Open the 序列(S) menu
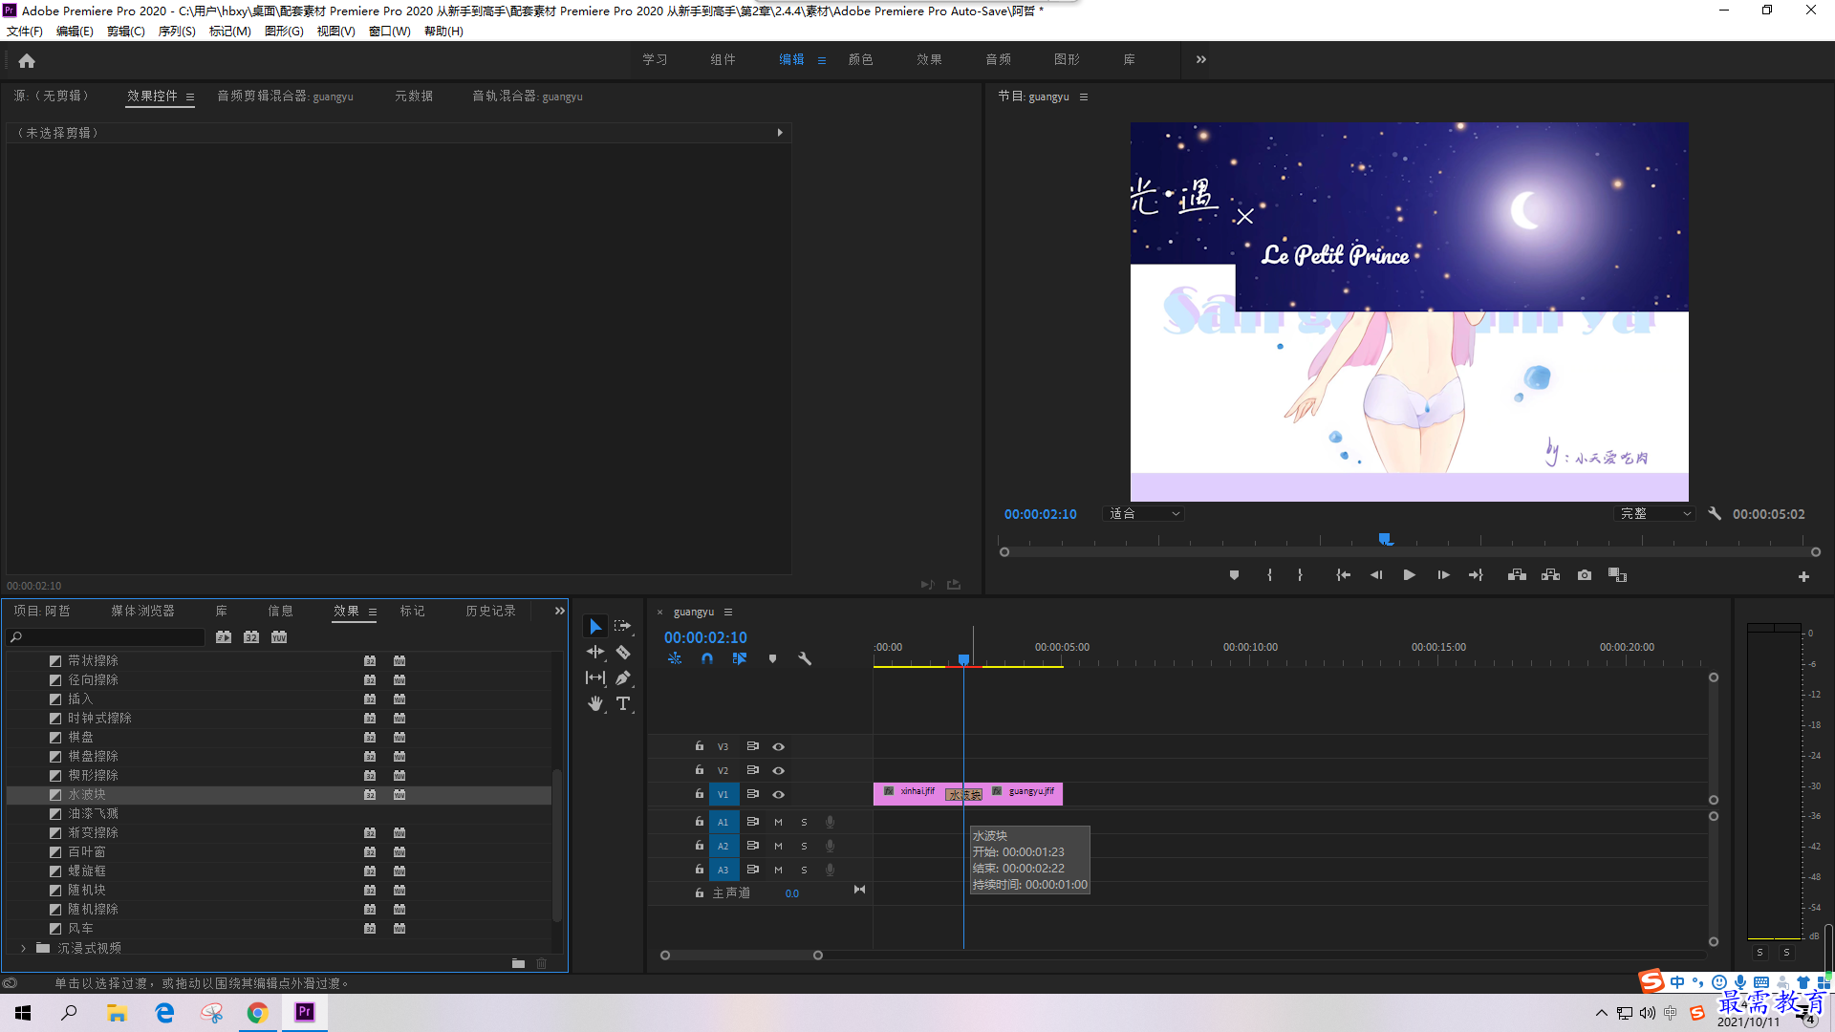Image resolution: width=1835 pixels, height=1032 pixels. (177, 31)
